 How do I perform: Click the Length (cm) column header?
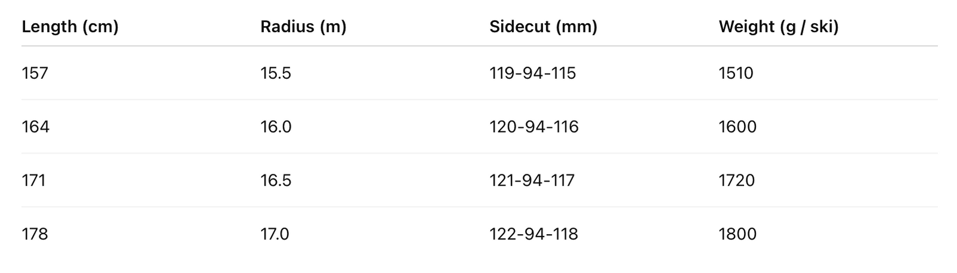pyautogui.click(x=70, y=27)
